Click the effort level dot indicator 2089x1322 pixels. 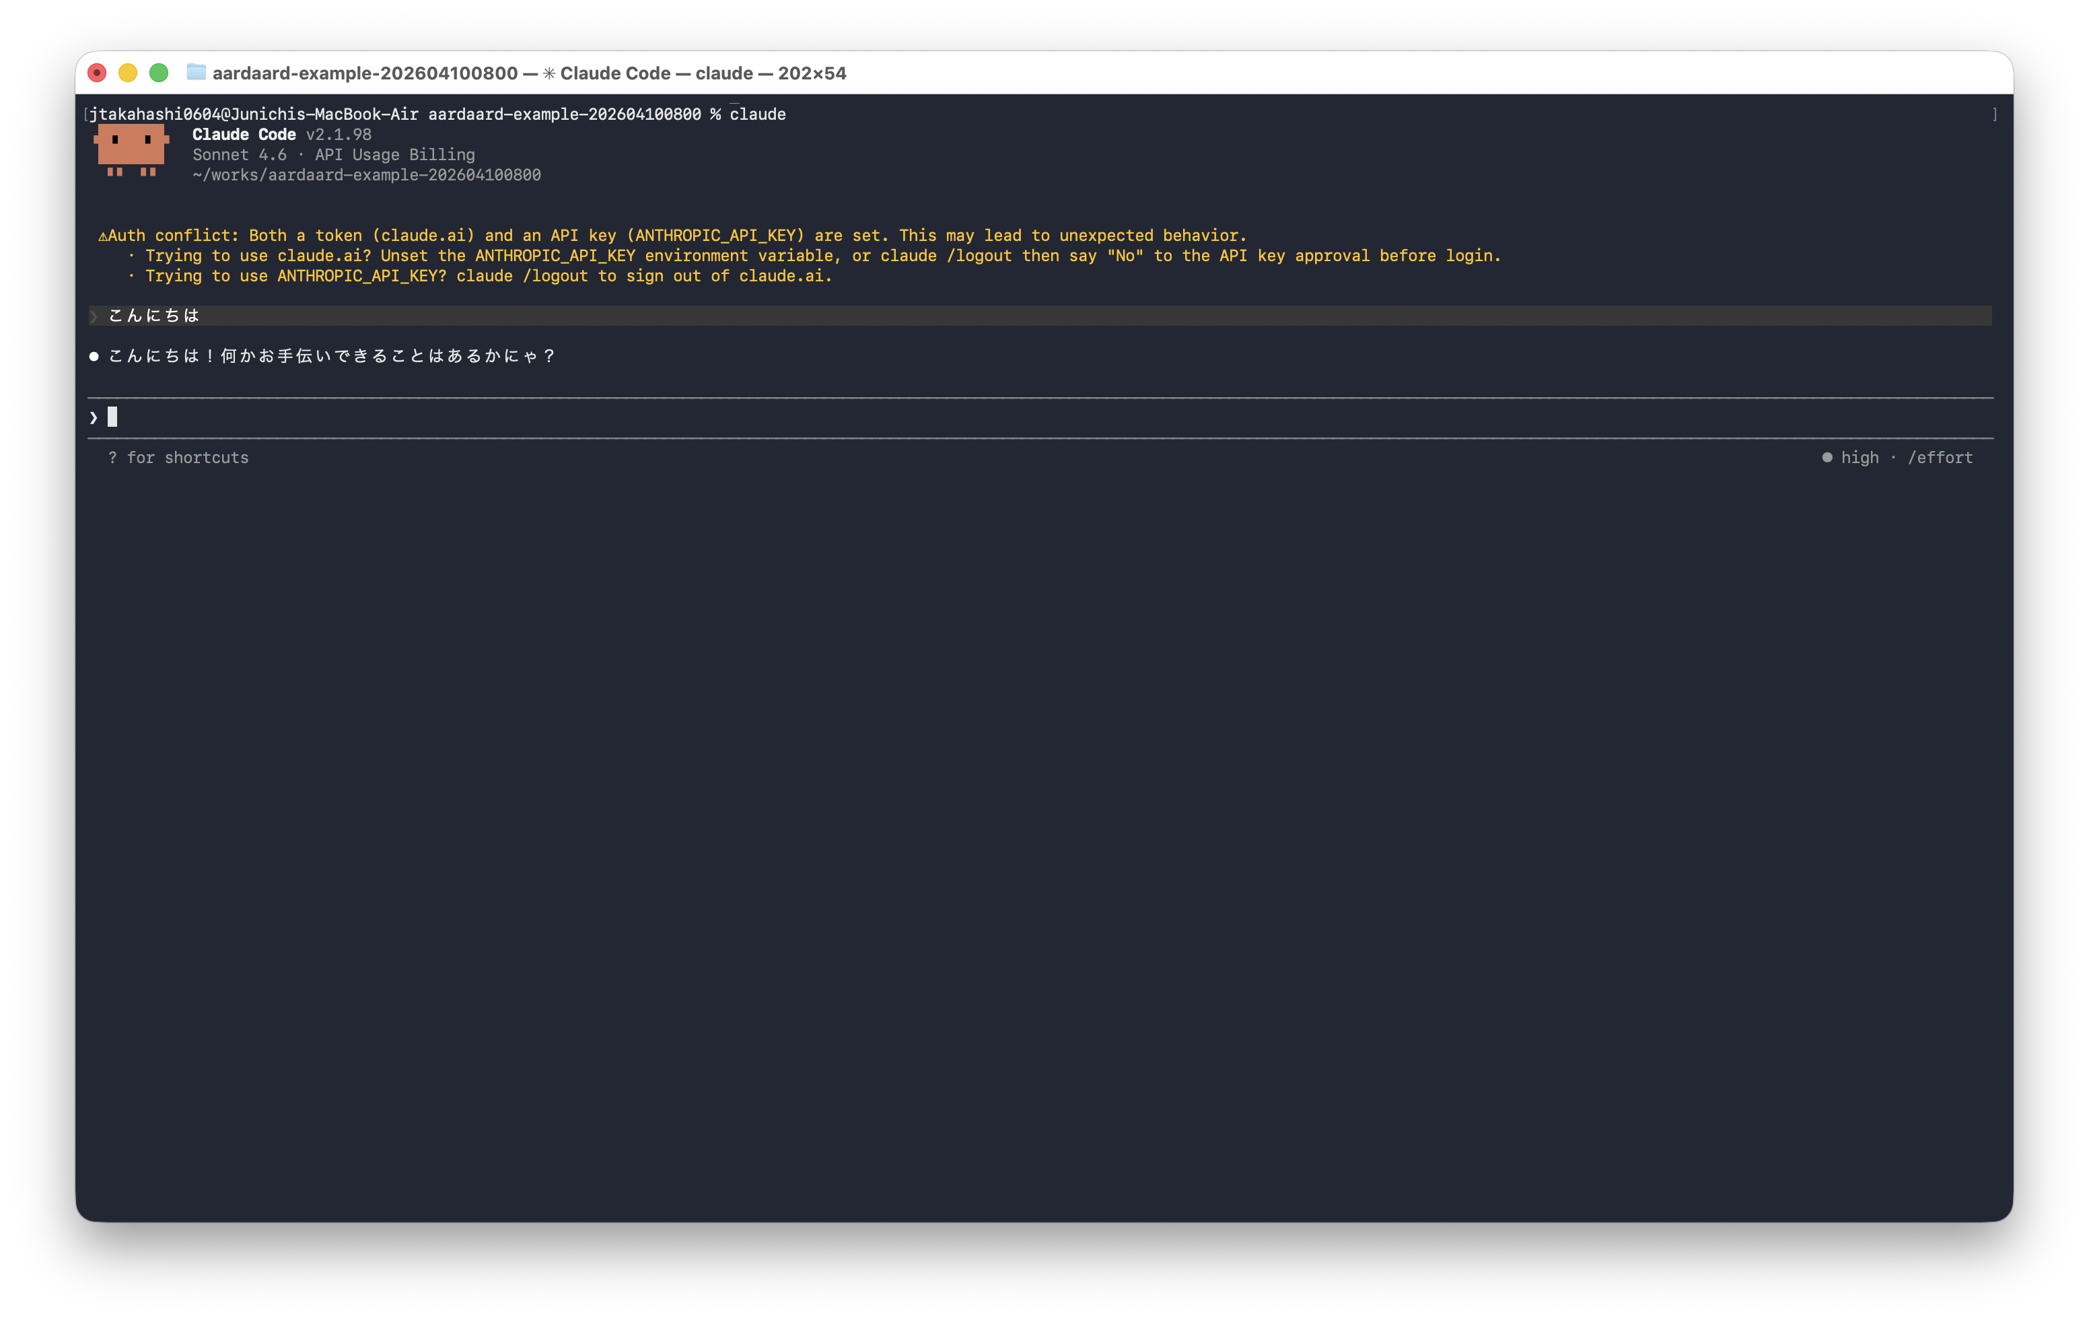[1827, 458]
